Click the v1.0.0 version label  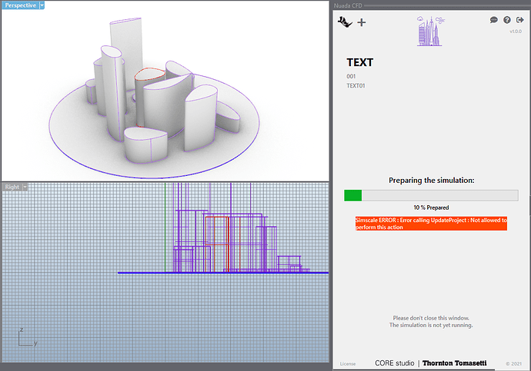click(516, 31)
